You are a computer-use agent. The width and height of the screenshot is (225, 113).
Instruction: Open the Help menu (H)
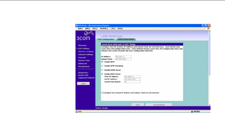(x=120, y=29)
